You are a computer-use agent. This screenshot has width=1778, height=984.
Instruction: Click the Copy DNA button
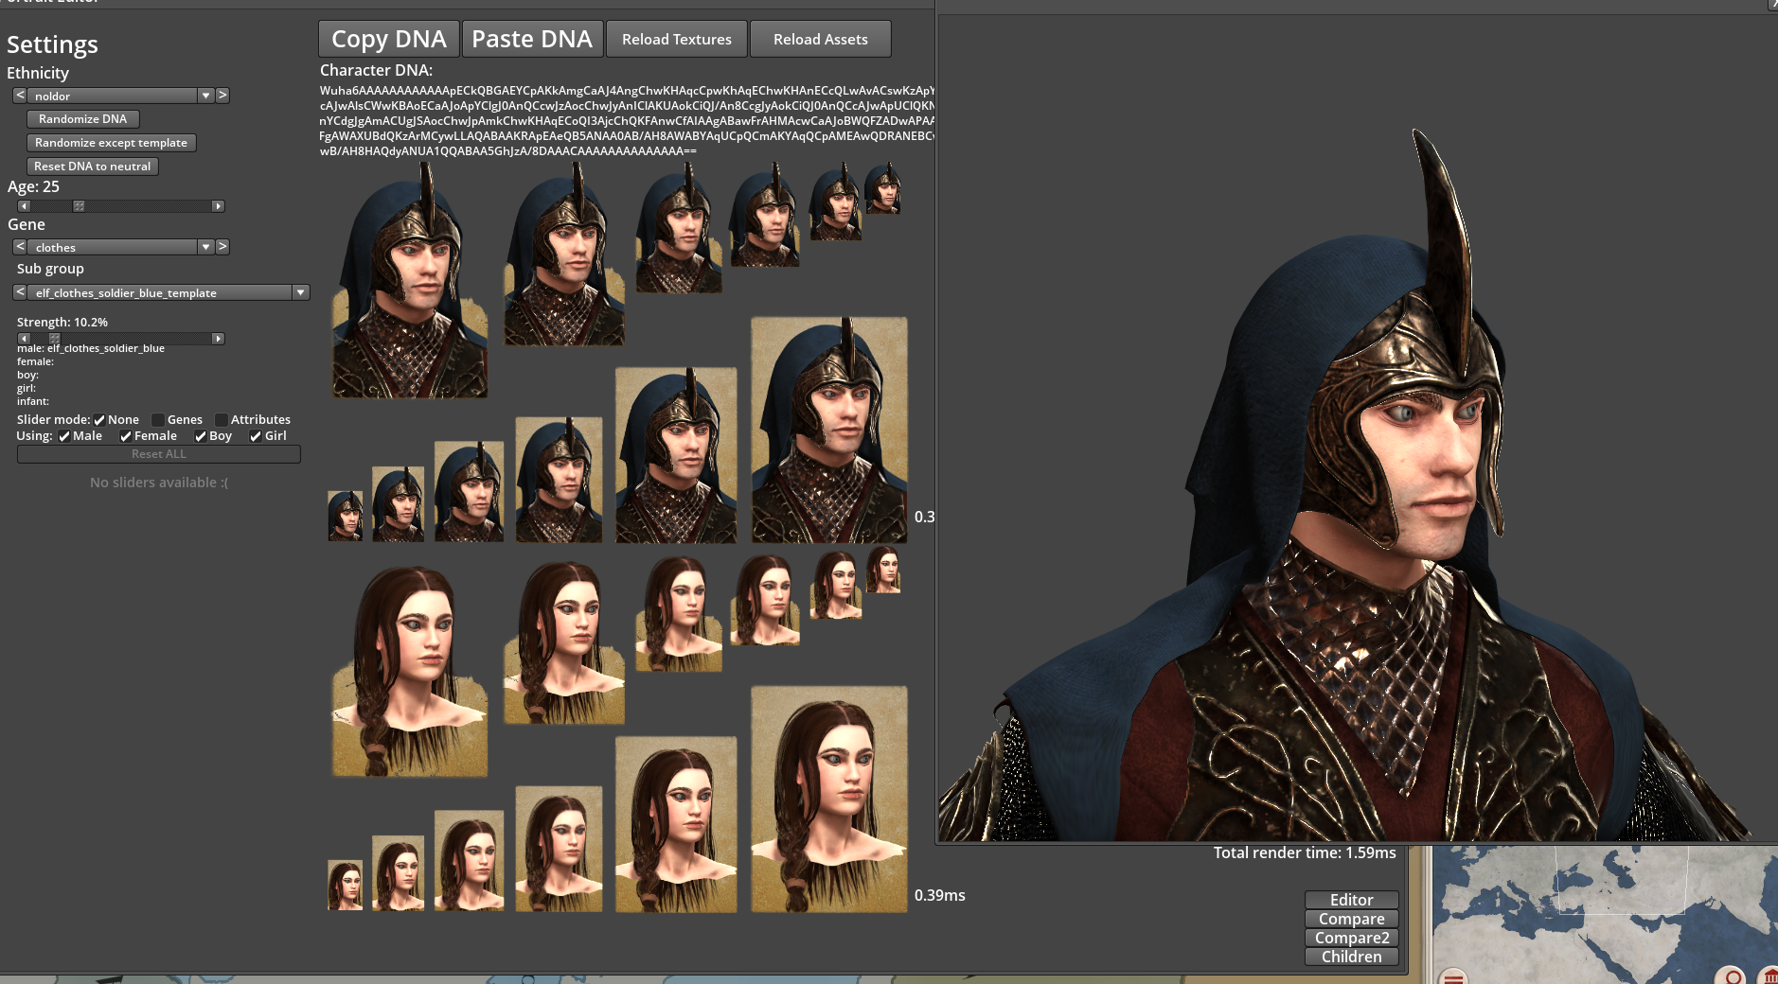(388, 39)
